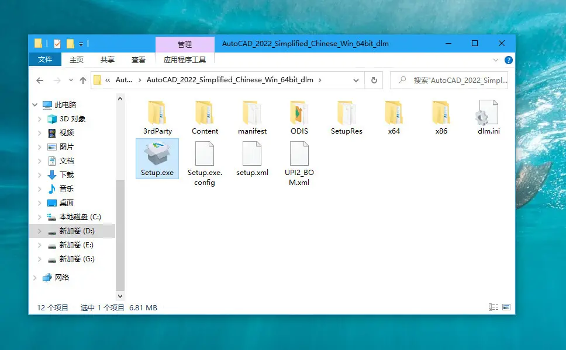Viewport: 566px width, 350px height.
Task: Click the search box field
Action: coord(449,80)
